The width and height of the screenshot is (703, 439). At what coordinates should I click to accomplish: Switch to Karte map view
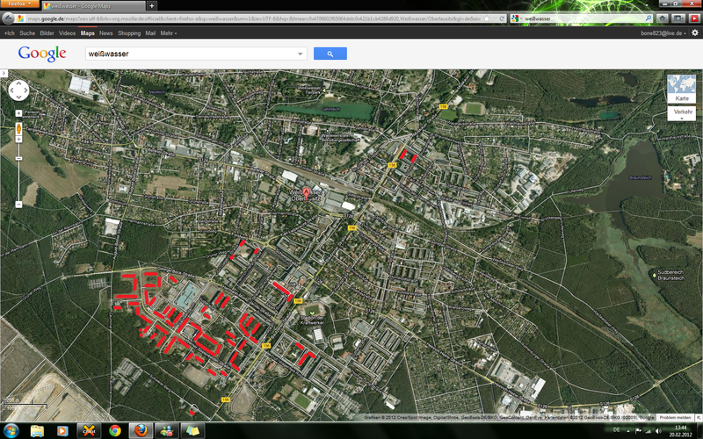click(x=682, y=90)
